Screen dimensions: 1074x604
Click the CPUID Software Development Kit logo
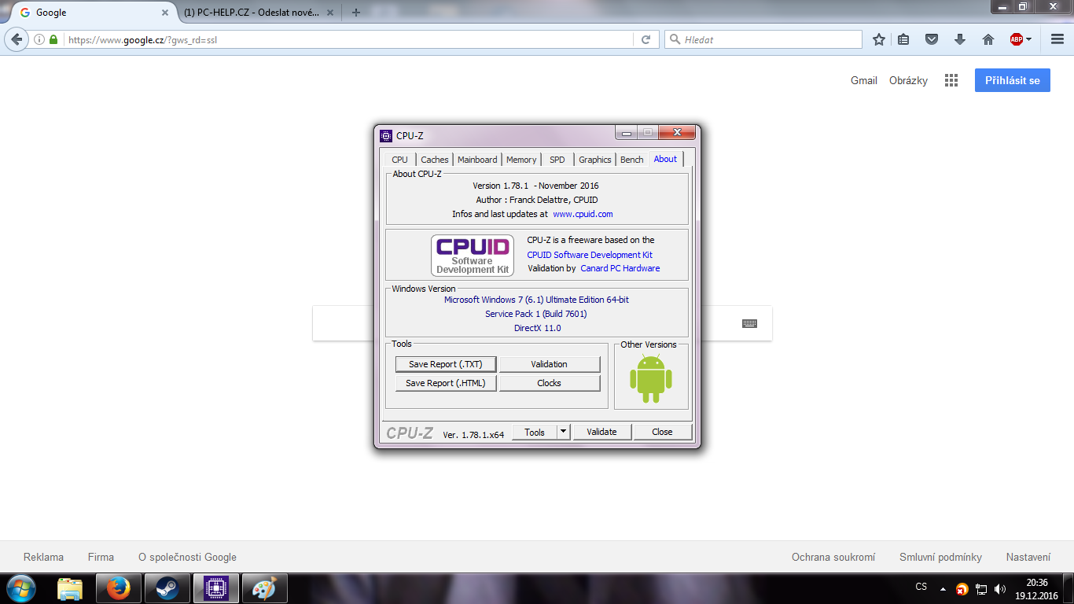point(473,256)
